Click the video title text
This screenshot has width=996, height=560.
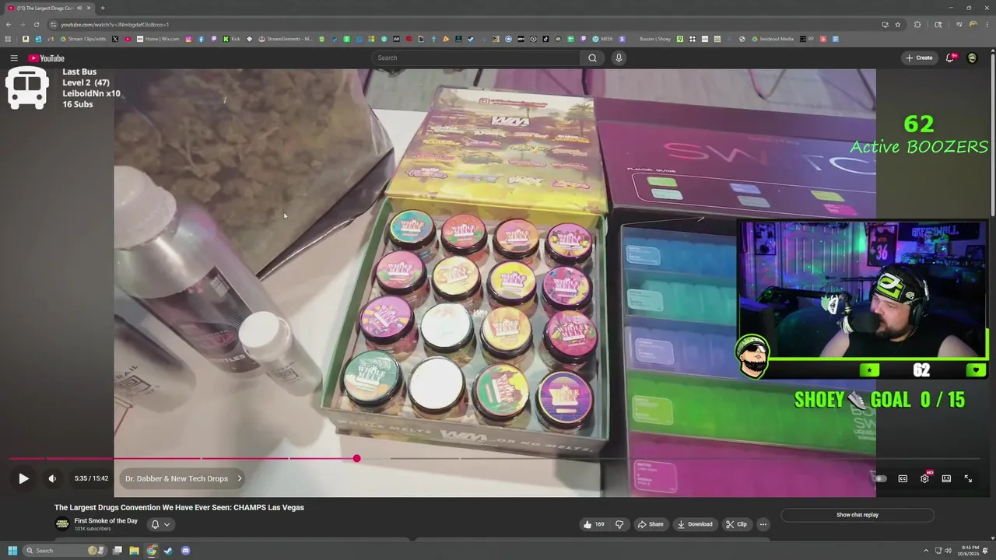pyautogui.click(x=179, y=507)
